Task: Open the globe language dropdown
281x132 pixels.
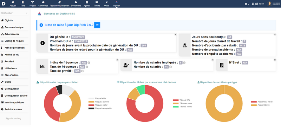Action: click(x=247, y=4)
